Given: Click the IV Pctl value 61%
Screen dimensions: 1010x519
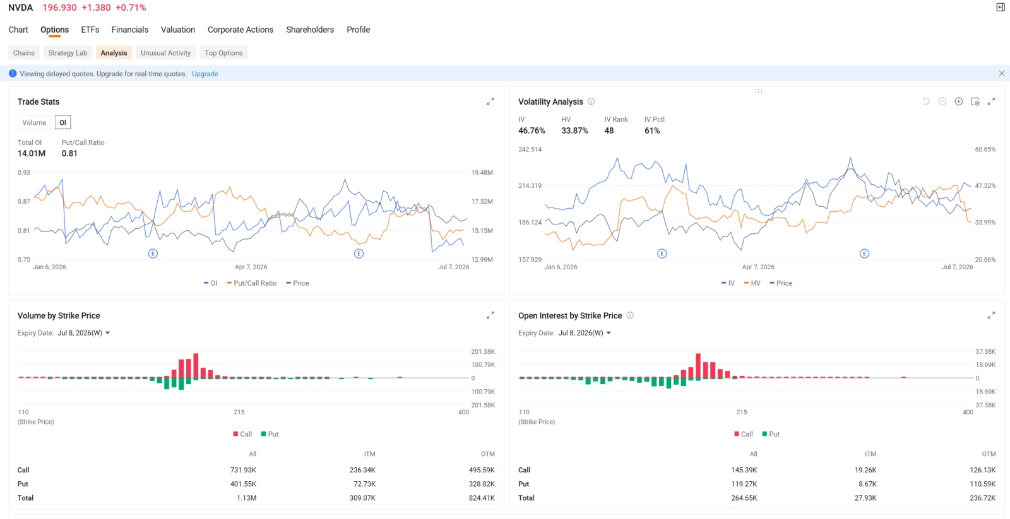Looking at the screenshot, I should point(652,131).
